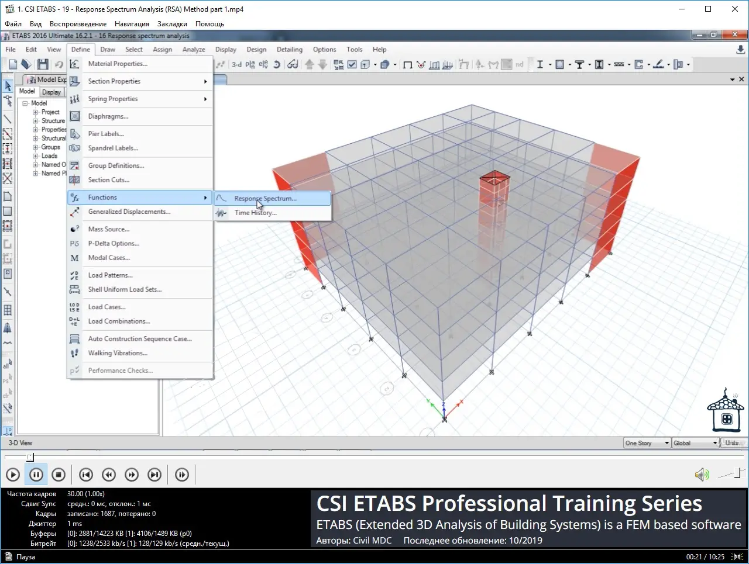Click the download arrow icon at top right
The height and width of the screenshot is (564, 749).
tap(741, 50)
